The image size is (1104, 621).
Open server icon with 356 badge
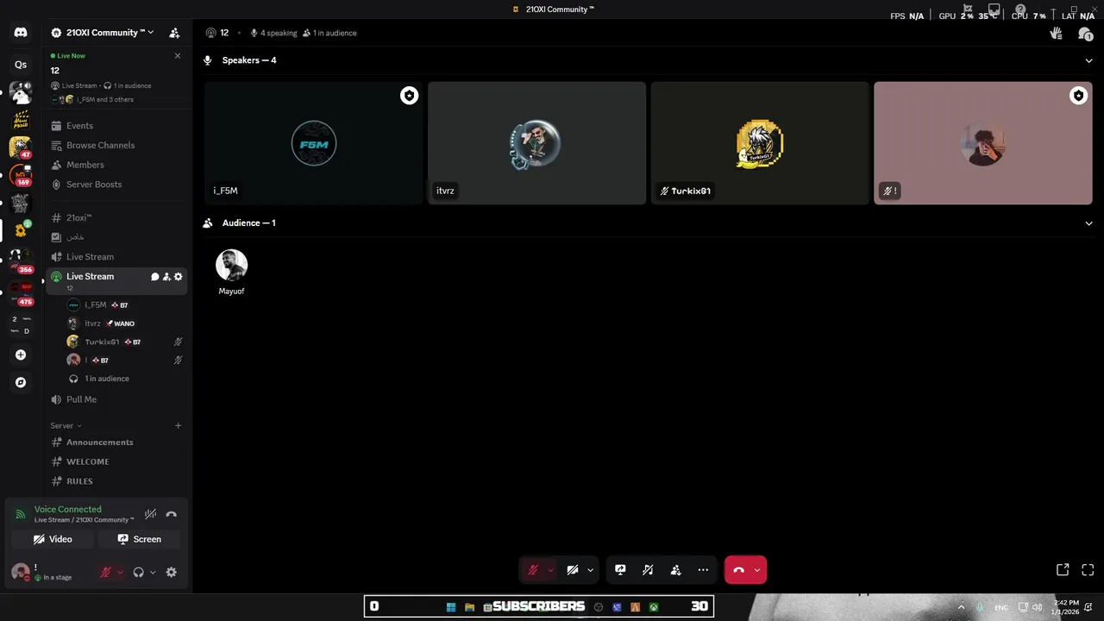21,260
